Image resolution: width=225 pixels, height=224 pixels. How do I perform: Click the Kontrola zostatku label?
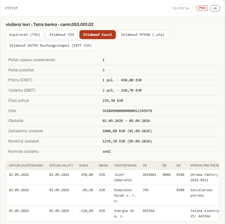[x=23, y=151]
